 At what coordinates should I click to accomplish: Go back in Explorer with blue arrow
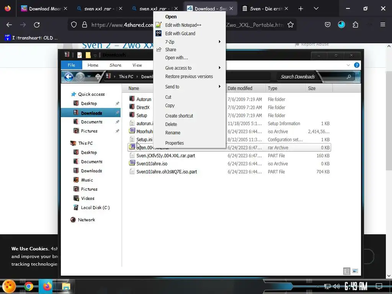pyautogui.click(x=69, y=77)
